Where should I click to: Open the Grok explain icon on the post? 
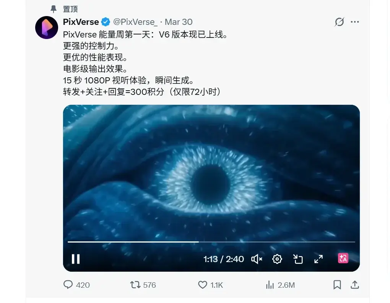[x=339, y=22]
